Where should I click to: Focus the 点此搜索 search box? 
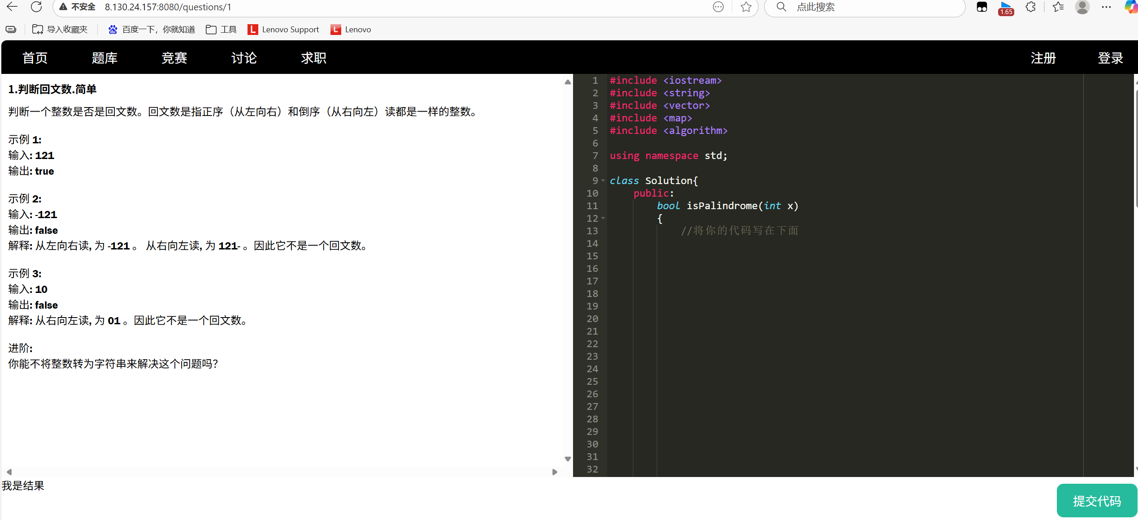pyautogui.click(x=865, y=7)
